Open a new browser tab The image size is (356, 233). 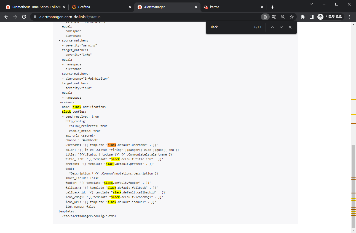[272, 7]
